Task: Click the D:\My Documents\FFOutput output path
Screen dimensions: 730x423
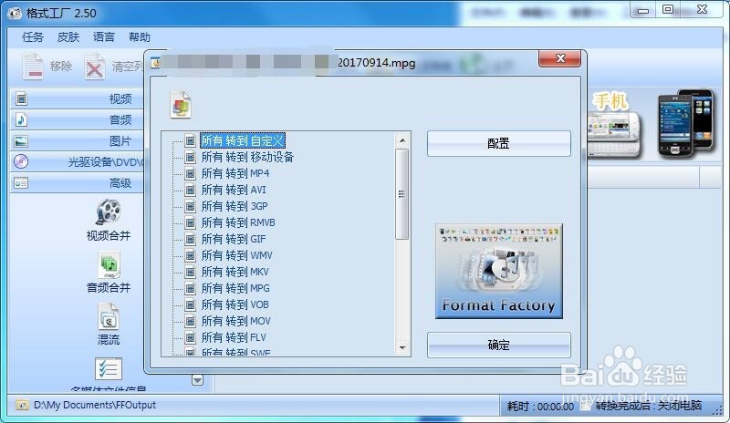Action: (95, 405)
